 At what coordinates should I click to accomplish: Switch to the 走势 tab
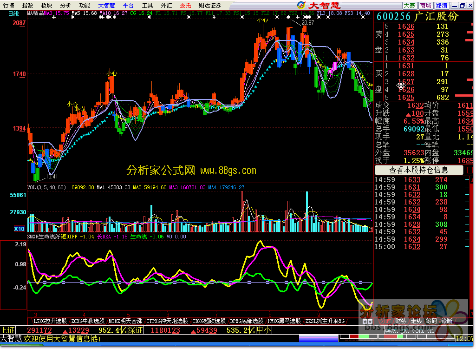click(x=416, y=321)
